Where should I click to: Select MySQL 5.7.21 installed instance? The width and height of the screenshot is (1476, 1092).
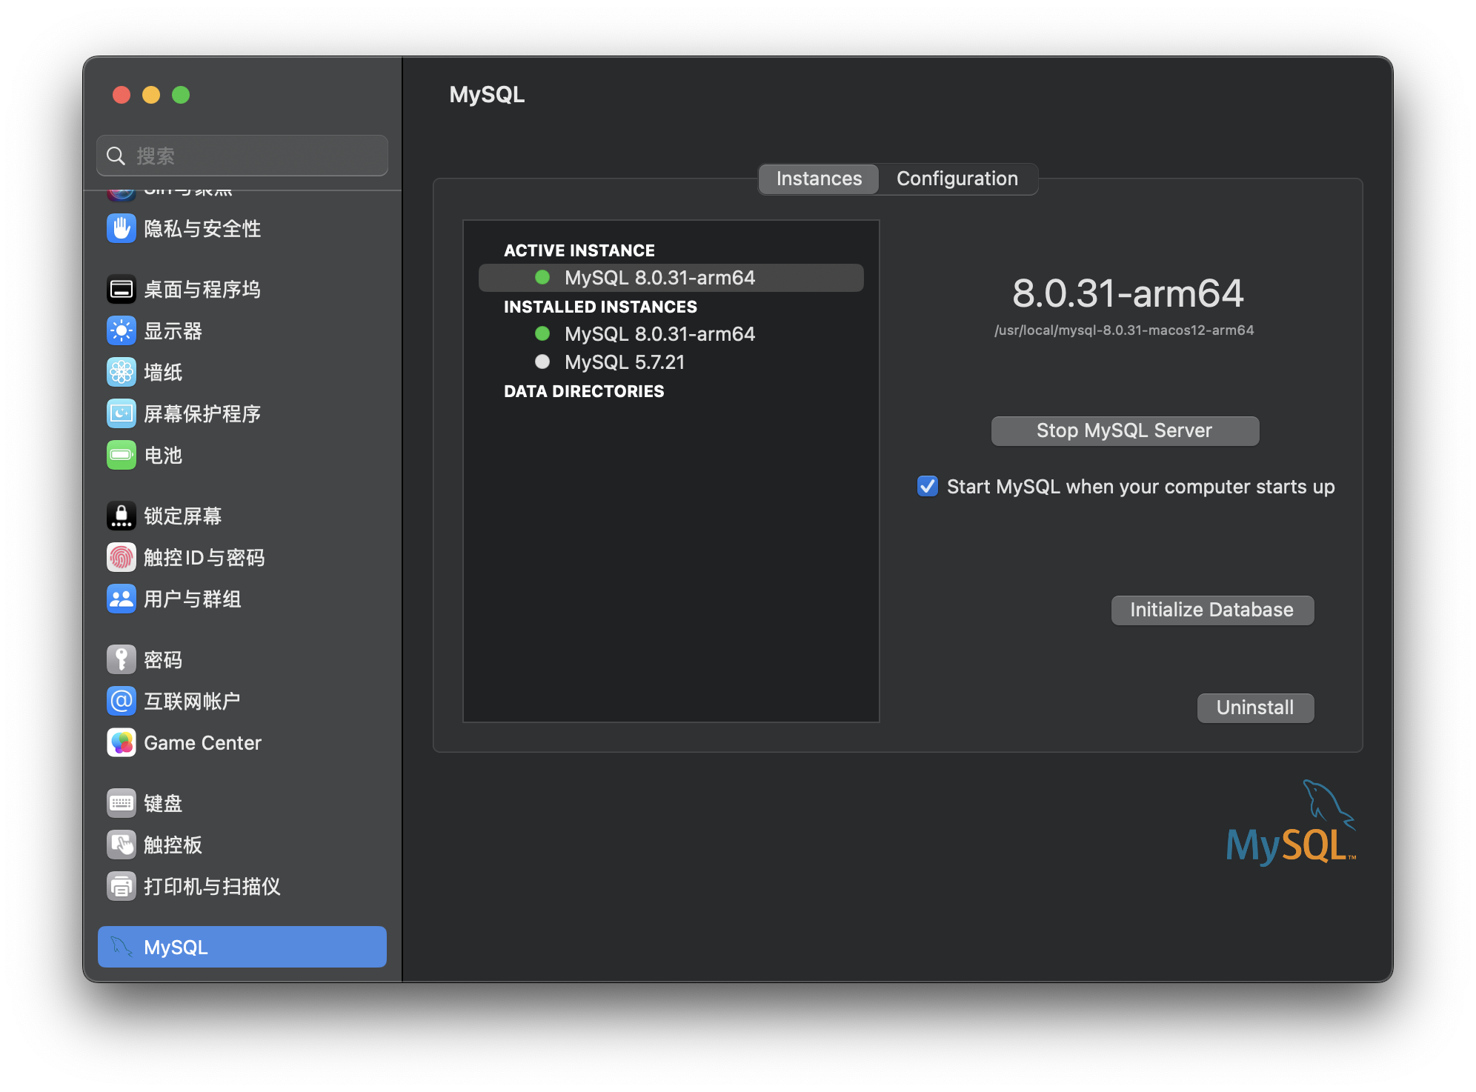pos(624,362)
